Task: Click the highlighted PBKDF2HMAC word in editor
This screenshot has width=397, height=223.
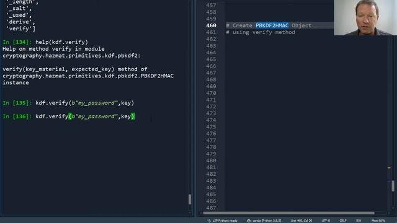Action: 272,25
